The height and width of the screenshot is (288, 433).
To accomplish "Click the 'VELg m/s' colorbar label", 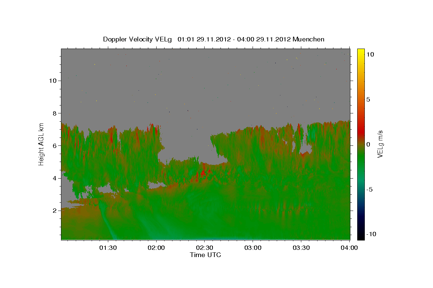I will coord(380,144).
